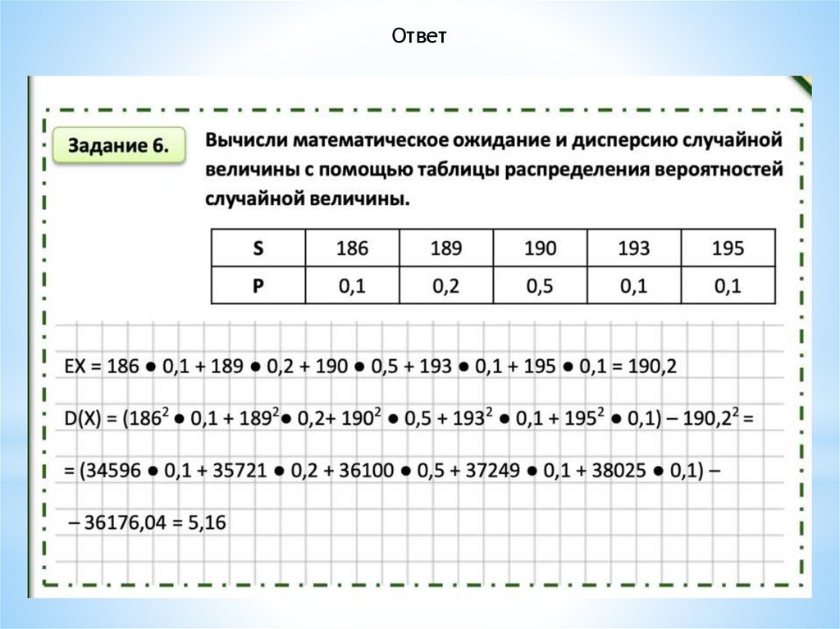Click the 'S' header cell in table
The width and height of the screenshot is (840, 629).
click(258, 248)
